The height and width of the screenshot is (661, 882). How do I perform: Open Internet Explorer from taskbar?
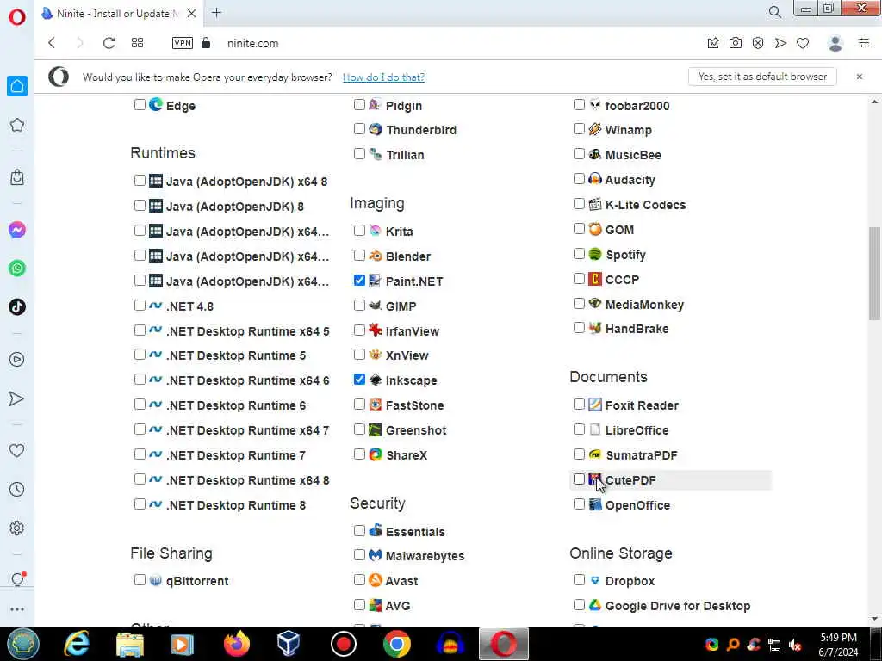point(77,644)
